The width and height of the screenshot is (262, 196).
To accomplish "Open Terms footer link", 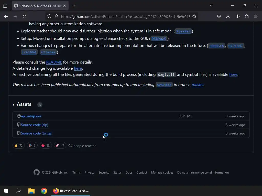I will click(x=76, y=173).
